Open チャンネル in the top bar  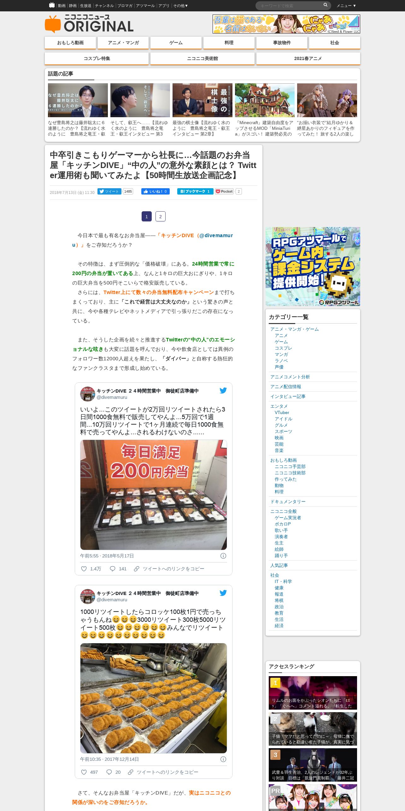pos(104,6)
